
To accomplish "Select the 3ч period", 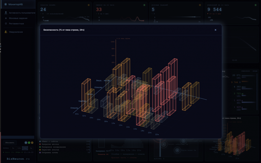I will coord(13,148).
